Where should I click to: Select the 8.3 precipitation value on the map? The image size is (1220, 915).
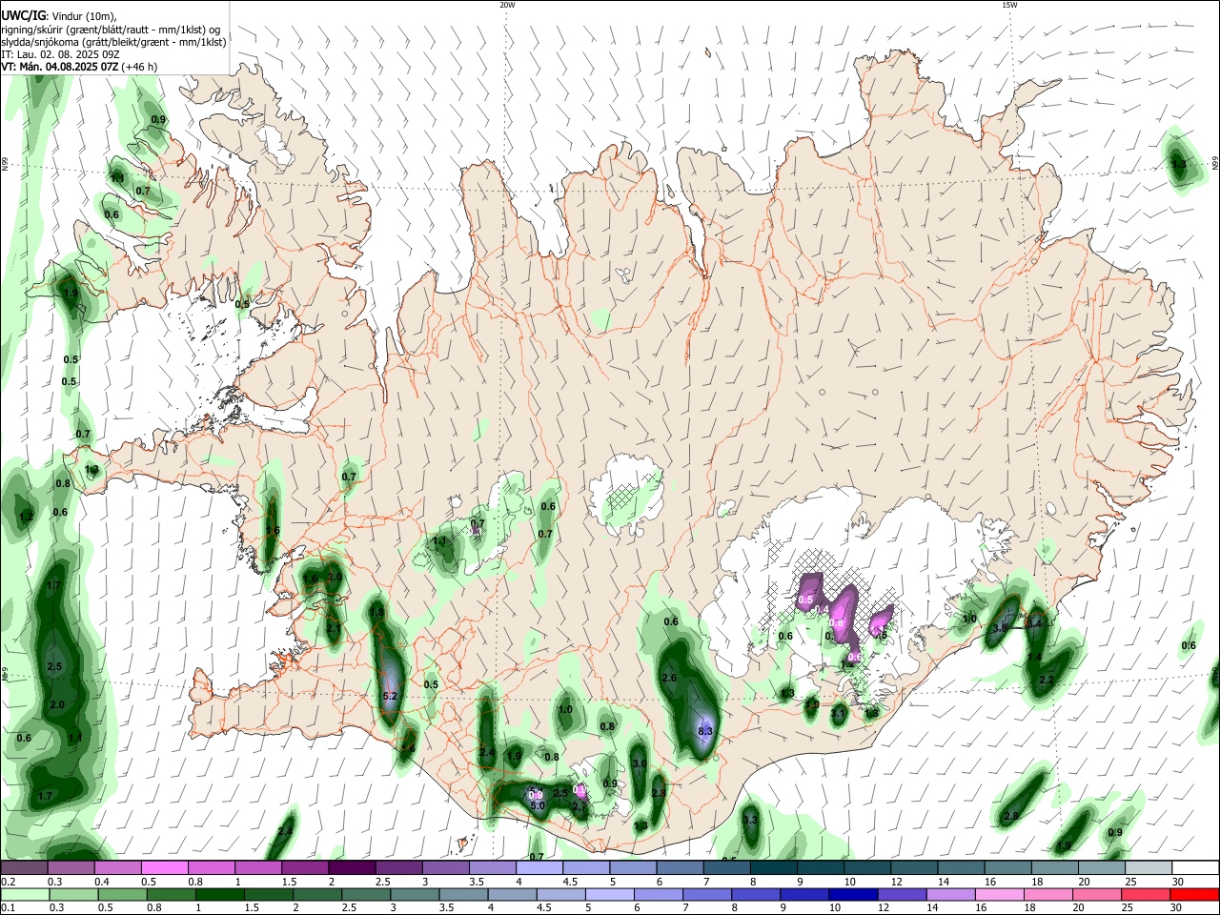tap(705, 731)
